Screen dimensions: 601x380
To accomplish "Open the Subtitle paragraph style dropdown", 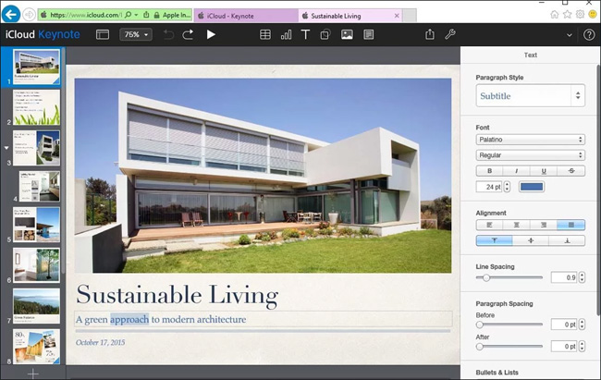I will pos(530,95).
